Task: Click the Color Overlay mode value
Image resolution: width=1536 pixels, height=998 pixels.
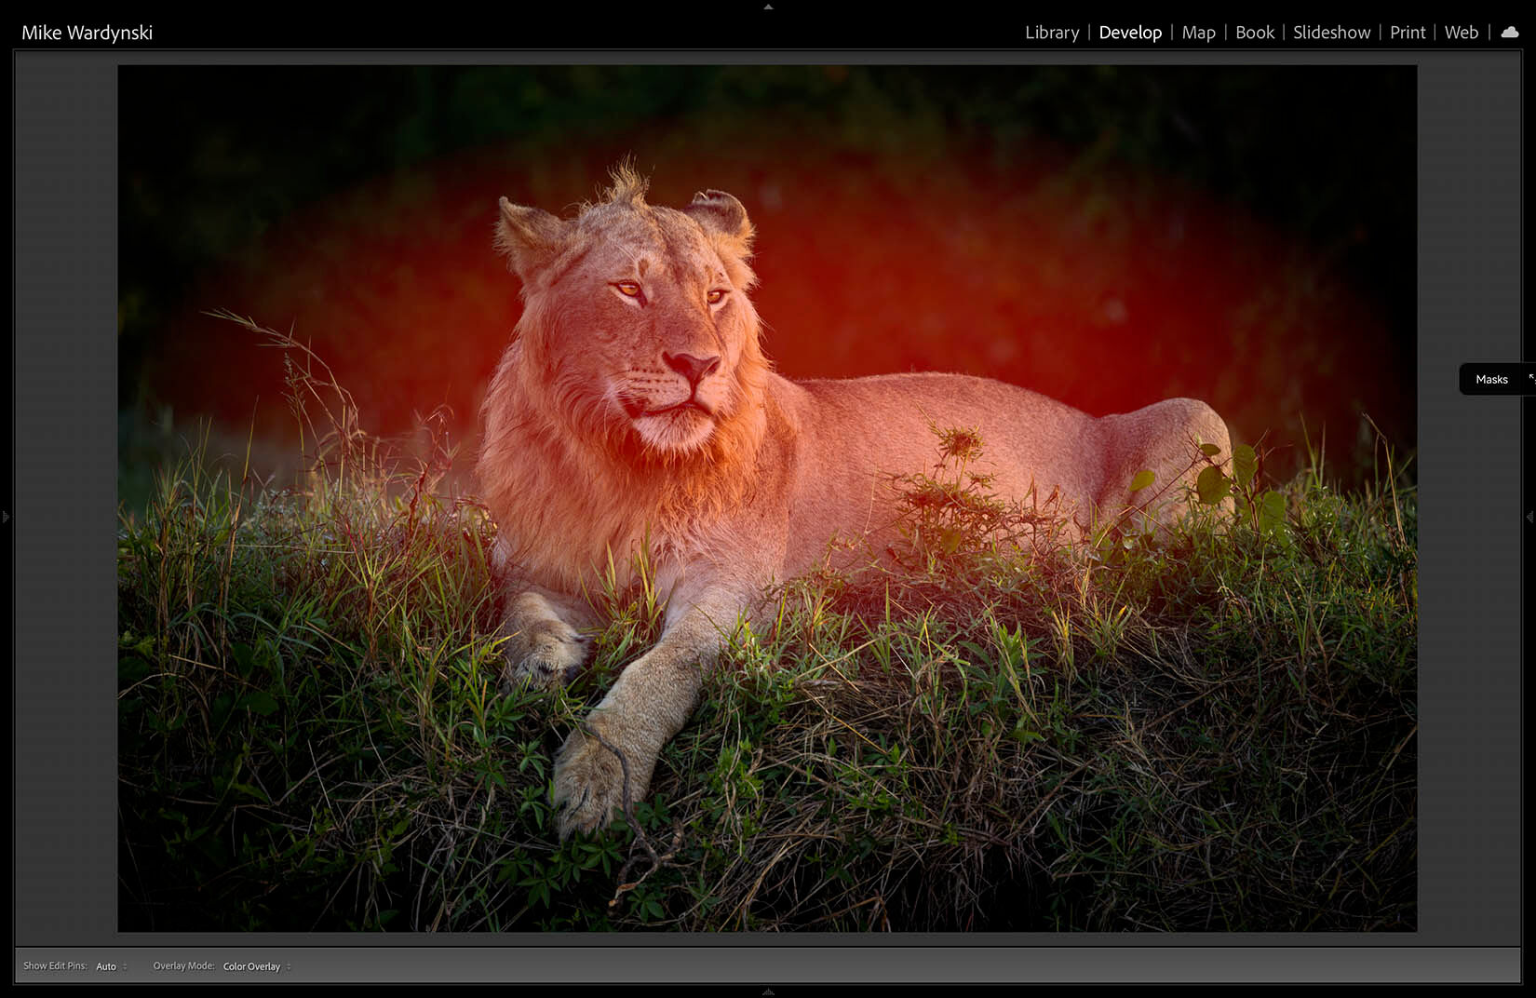Action: pyautogui.click(x=251, y=966)
